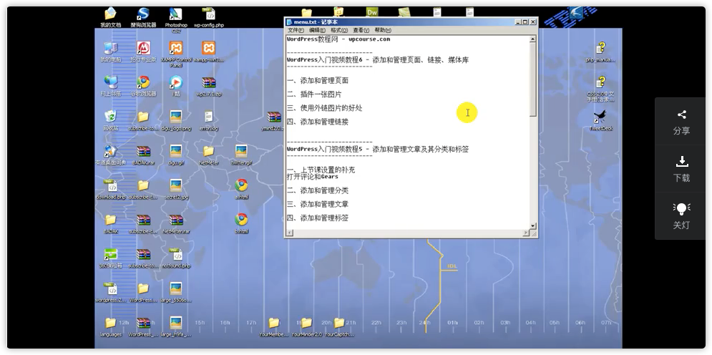
Task: Select the NetMeter folder icon
Action: [x=209, y=155]
